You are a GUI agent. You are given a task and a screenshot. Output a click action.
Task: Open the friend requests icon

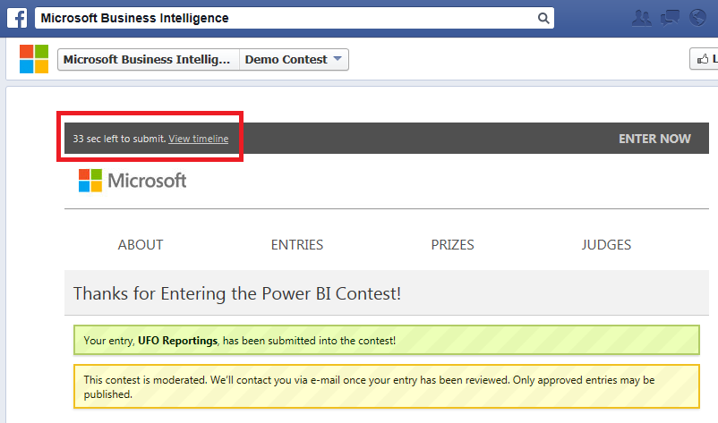tap(641, 18)
